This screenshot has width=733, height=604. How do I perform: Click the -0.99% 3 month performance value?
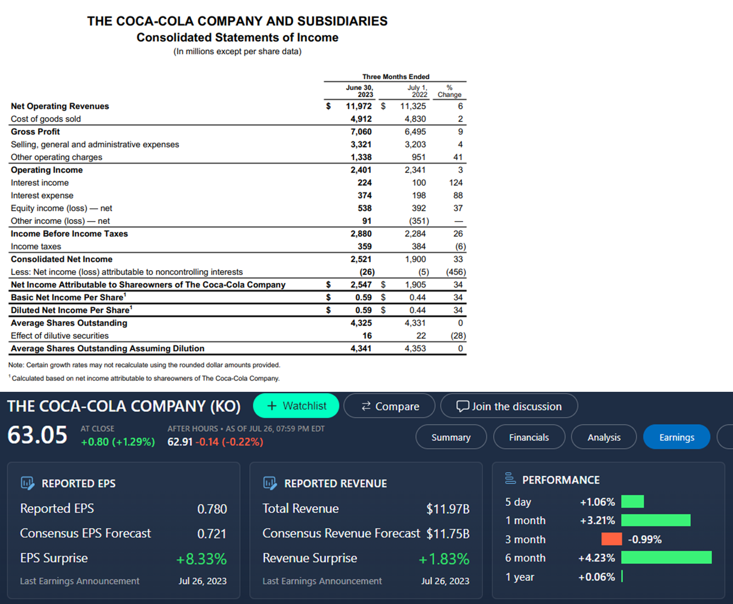[645, 540]
